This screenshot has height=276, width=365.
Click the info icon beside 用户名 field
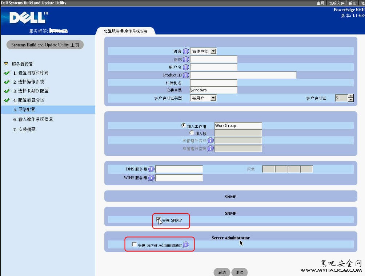pos(186,67)
